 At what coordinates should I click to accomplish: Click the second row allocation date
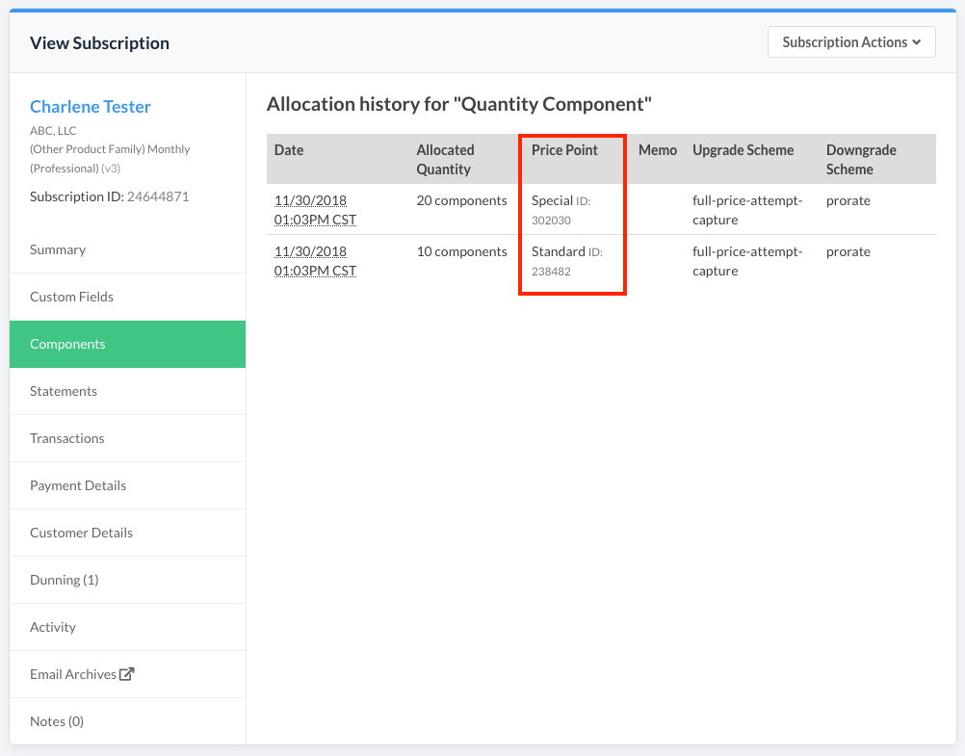pyautogui.click(x=315, y=261)
